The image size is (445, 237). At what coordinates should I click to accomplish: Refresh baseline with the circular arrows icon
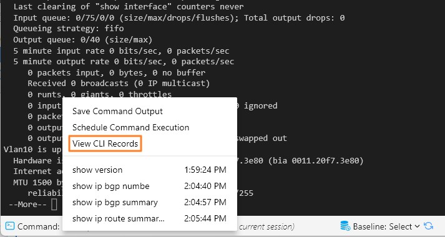click(429, 226)
